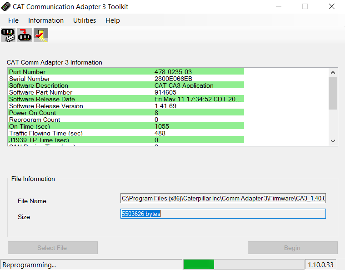
Task: Click the serial value 2800E066EB
Action: pos(173,79)
